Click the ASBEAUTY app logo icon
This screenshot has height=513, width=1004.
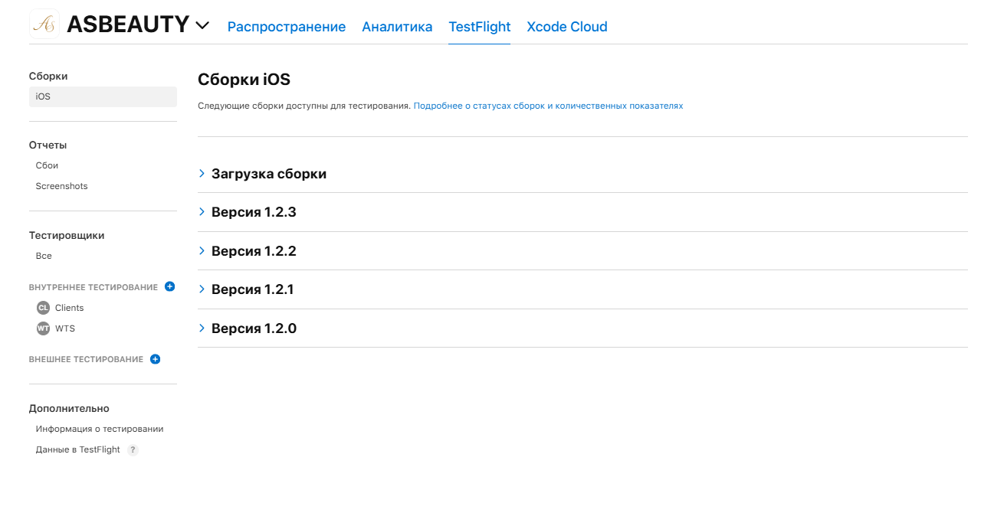(44, 25)
